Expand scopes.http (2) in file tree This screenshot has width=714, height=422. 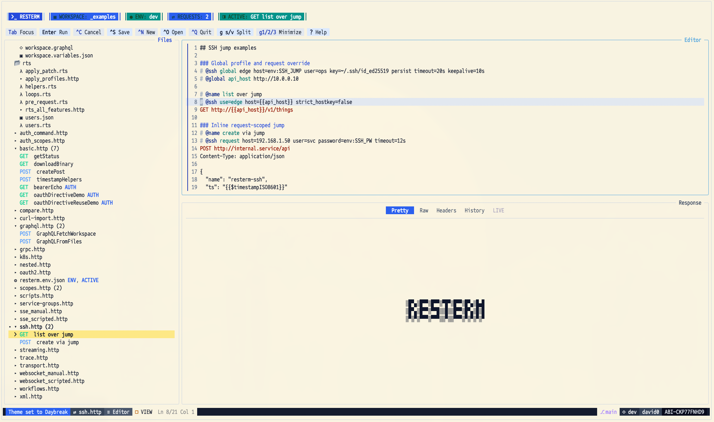[x=15, y=288]
